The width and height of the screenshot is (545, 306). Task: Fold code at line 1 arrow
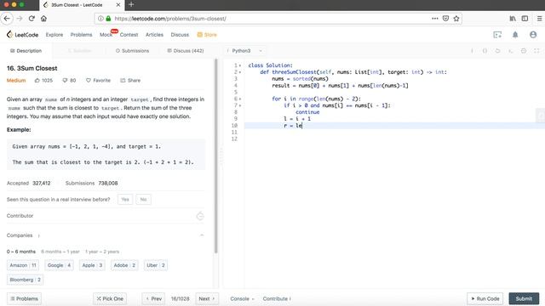(240, 65)
